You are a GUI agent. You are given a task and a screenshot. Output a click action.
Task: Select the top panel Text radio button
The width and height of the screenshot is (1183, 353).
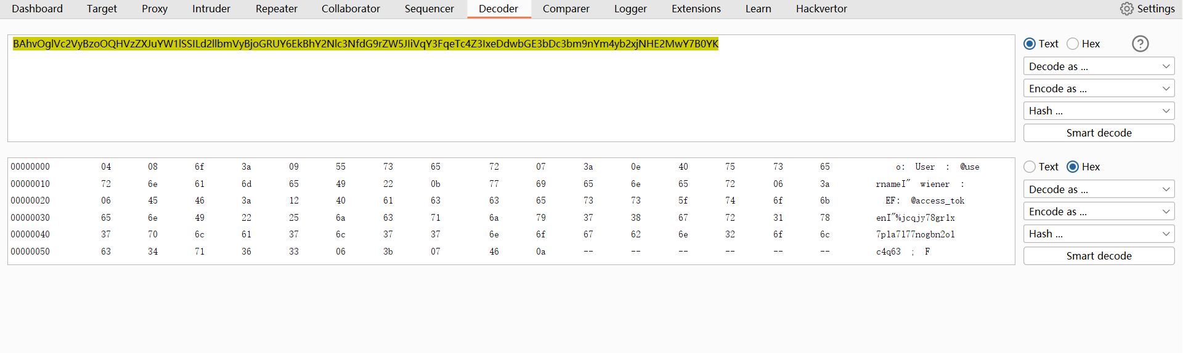[x=1030, y=44]
